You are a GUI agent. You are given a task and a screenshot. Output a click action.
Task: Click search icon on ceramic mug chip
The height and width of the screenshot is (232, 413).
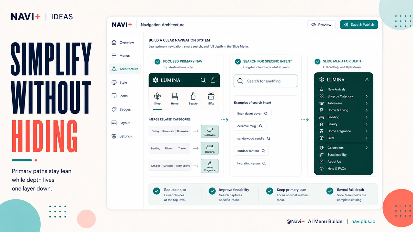(261, 126)
